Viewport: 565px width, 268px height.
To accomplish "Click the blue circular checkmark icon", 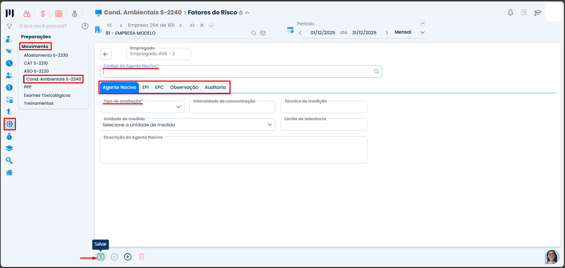I will pos(114,257).
